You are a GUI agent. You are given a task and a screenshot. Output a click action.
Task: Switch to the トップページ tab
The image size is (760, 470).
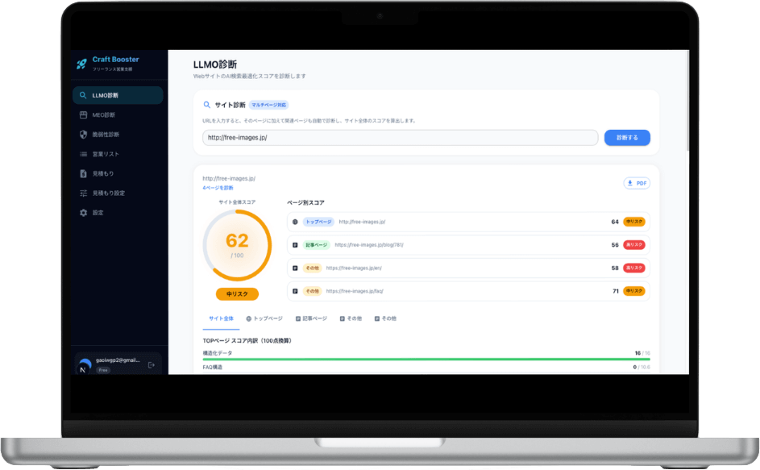pos(264,318)
